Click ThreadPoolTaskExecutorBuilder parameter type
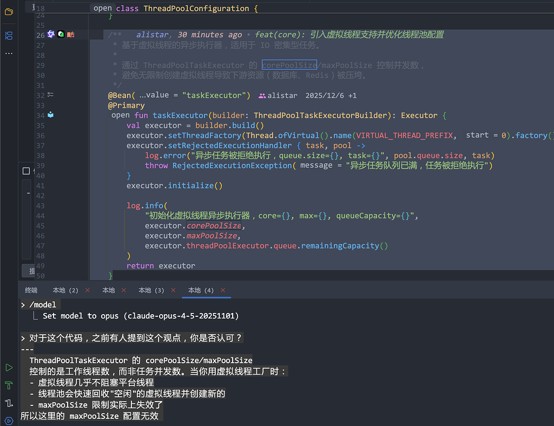The height and width of the screenshot is (426, 554). (320, 115)
